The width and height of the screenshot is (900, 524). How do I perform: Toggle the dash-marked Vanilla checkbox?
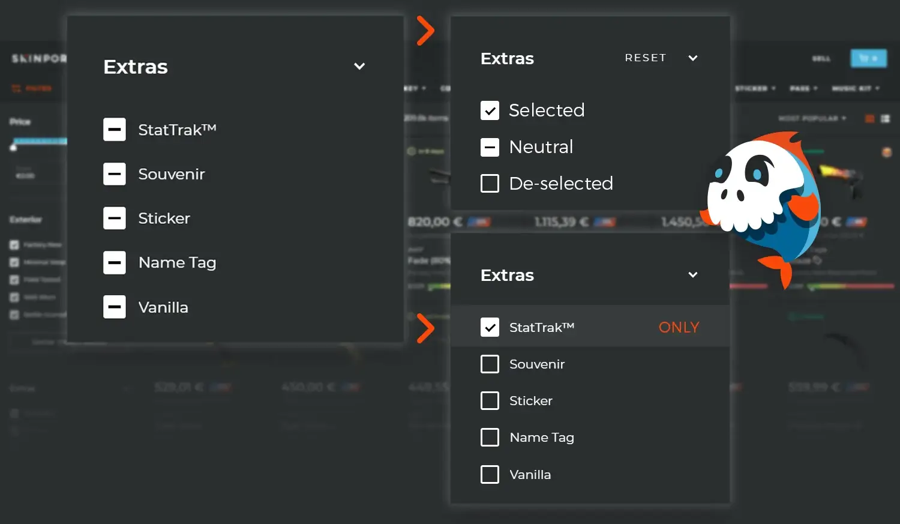[114, 307]
